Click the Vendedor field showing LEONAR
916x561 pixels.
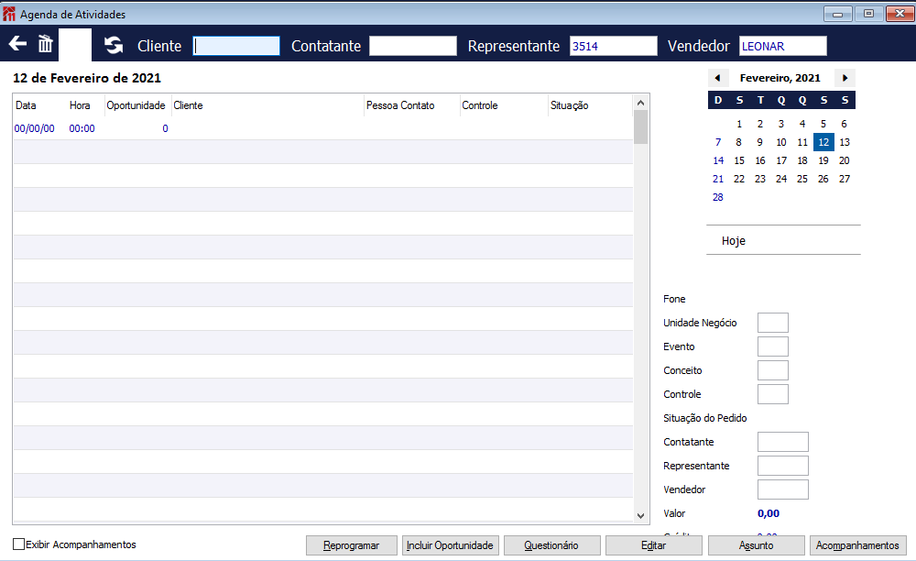click(x=783, y=46)
